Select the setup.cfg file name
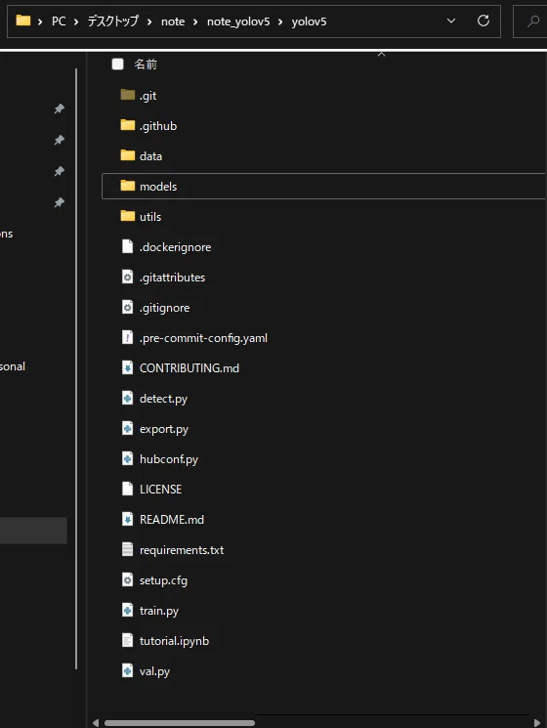The width and height of the screenshot is (547, 728). 163,580
